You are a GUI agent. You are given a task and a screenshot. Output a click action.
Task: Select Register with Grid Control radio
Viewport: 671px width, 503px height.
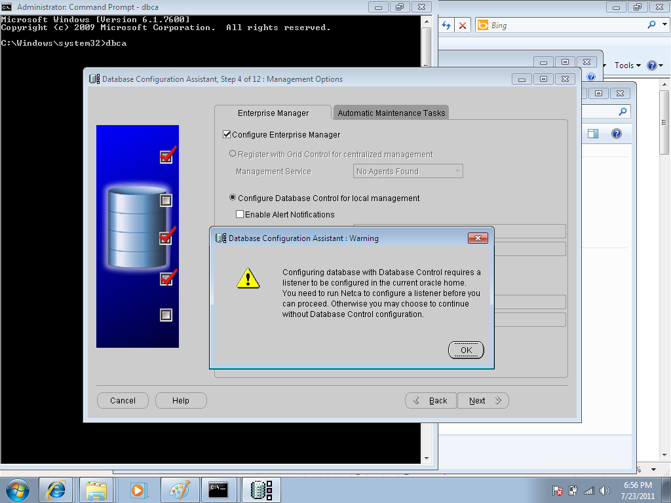[x=233, y=153]
